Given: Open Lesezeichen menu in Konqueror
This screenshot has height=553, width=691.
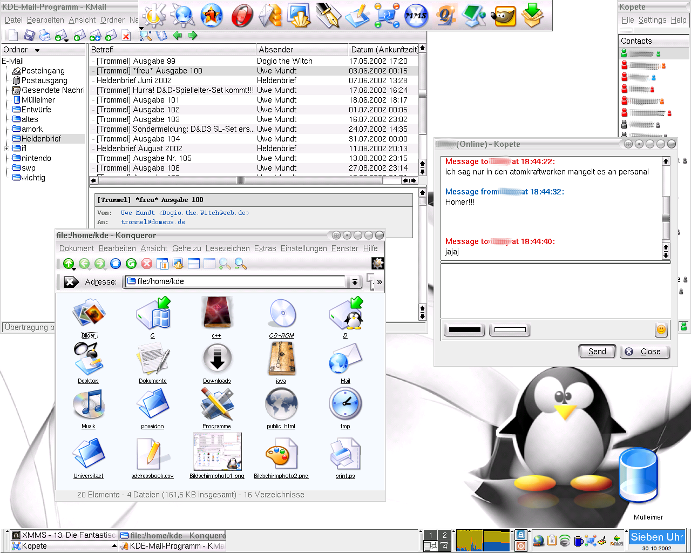Looking at the screenshot, I should [227, 248].
